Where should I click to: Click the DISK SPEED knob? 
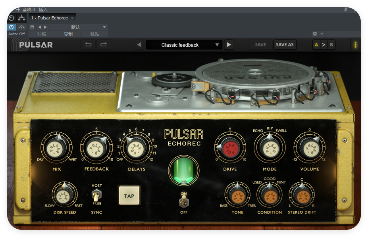[x=65, y=194]
